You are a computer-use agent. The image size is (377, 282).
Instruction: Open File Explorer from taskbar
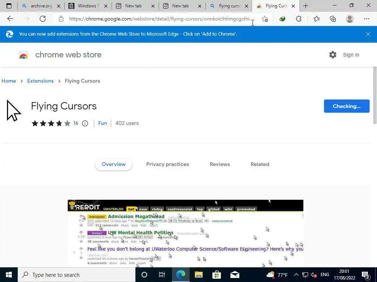click(198, 275)
